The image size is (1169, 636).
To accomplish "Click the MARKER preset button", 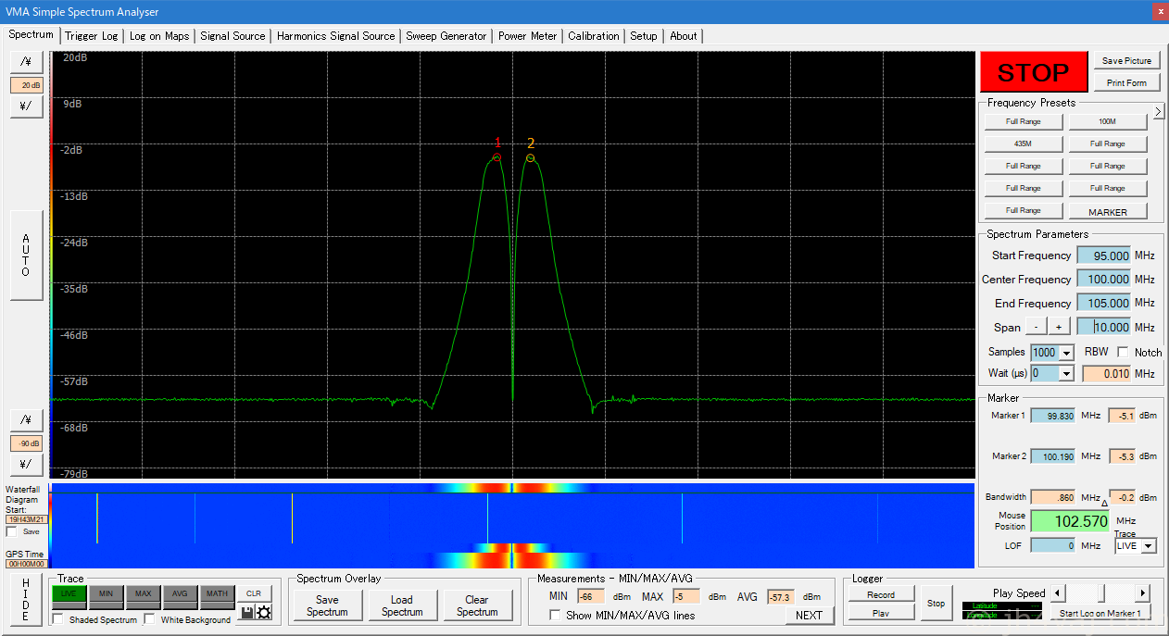I will [1108, 211].
